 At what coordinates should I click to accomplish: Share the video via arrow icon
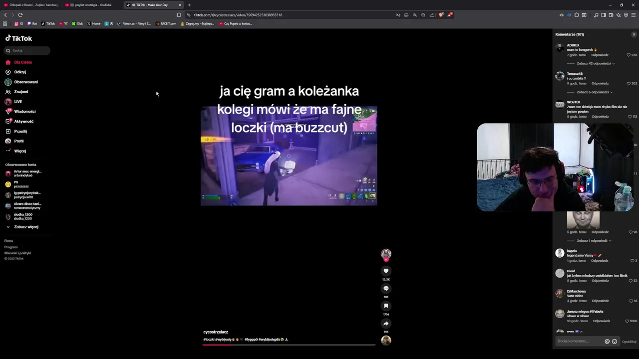(386, 323)
